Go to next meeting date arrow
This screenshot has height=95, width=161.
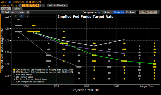[43, 5]
